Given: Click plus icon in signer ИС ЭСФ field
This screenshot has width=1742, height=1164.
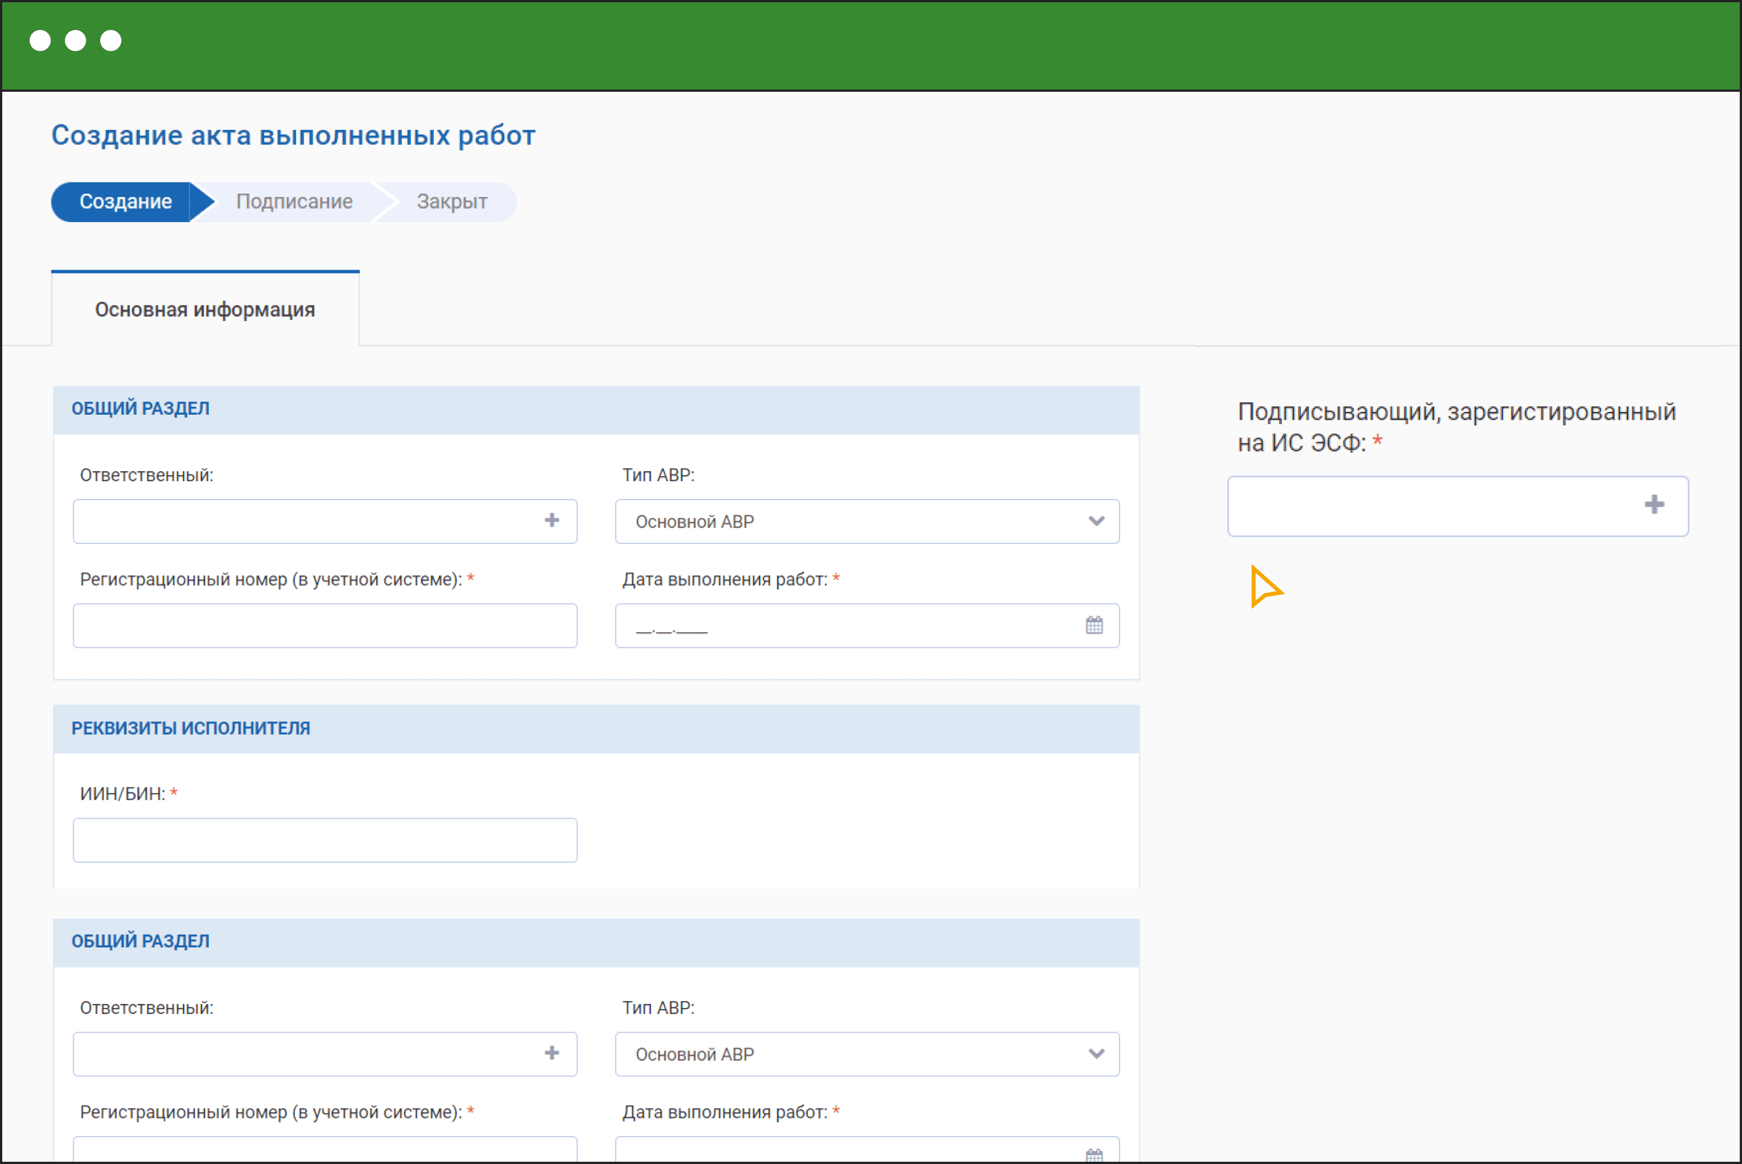Looking at the screenshot, I should point(1654,505).
